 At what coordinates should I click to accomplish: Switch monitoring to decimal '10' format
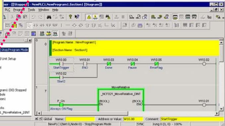(42, 34)
